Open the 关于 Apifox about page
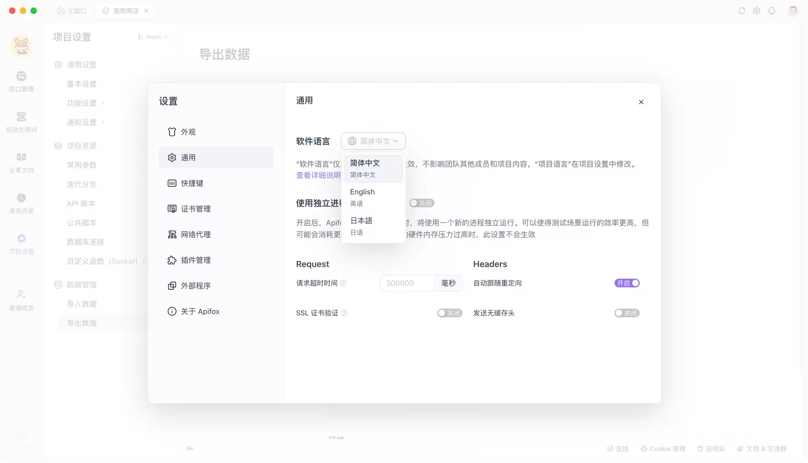808x463 pixels. pos(216,312)
